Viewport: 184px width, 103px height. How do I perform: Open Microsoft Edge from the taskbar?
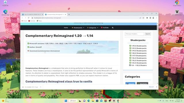point(89,101)
